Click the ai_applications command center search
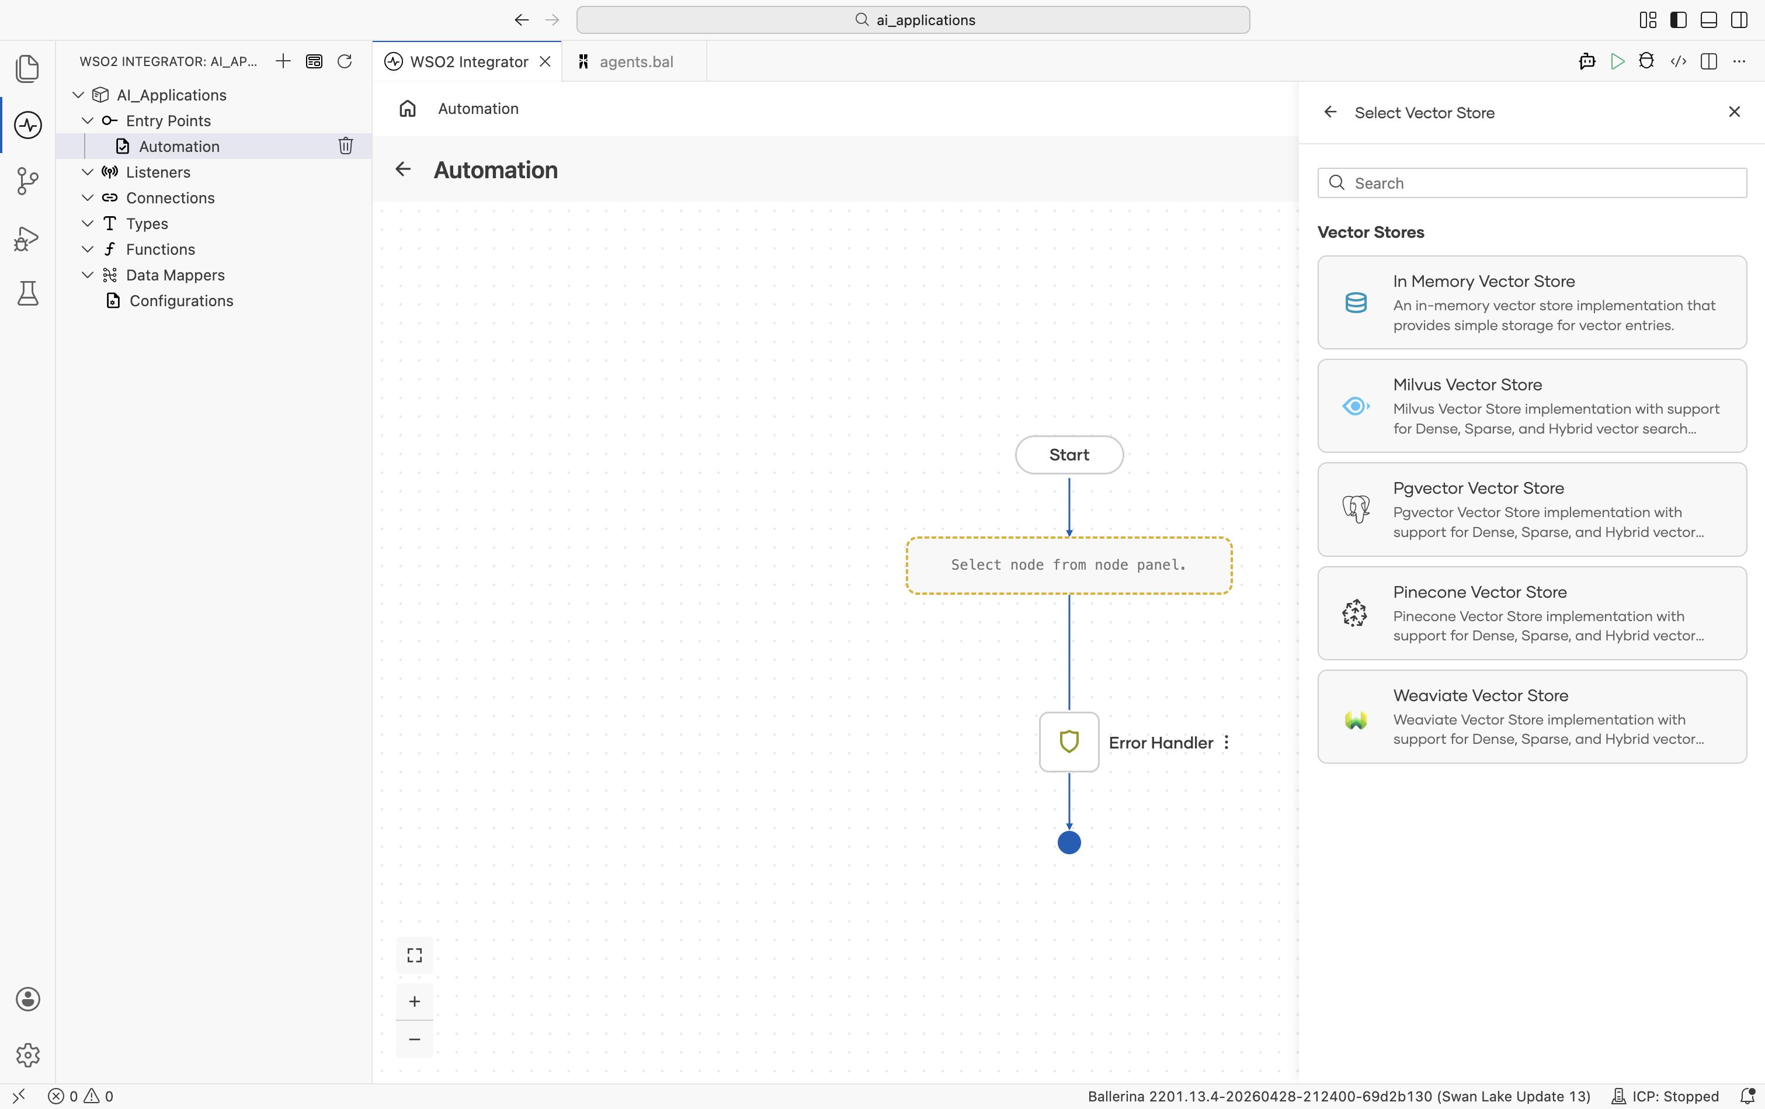Image resolution: width=1765 pixels, height=1109 pixels. (x=912, y=20)
